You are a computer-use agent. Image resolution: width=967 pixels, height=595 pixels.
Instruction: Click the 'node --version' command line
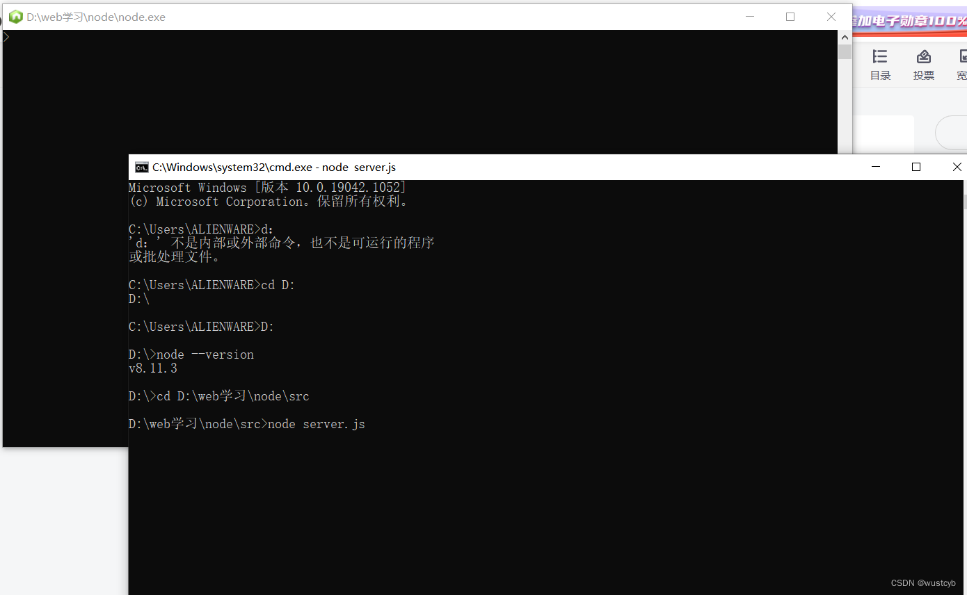[191, 354]
